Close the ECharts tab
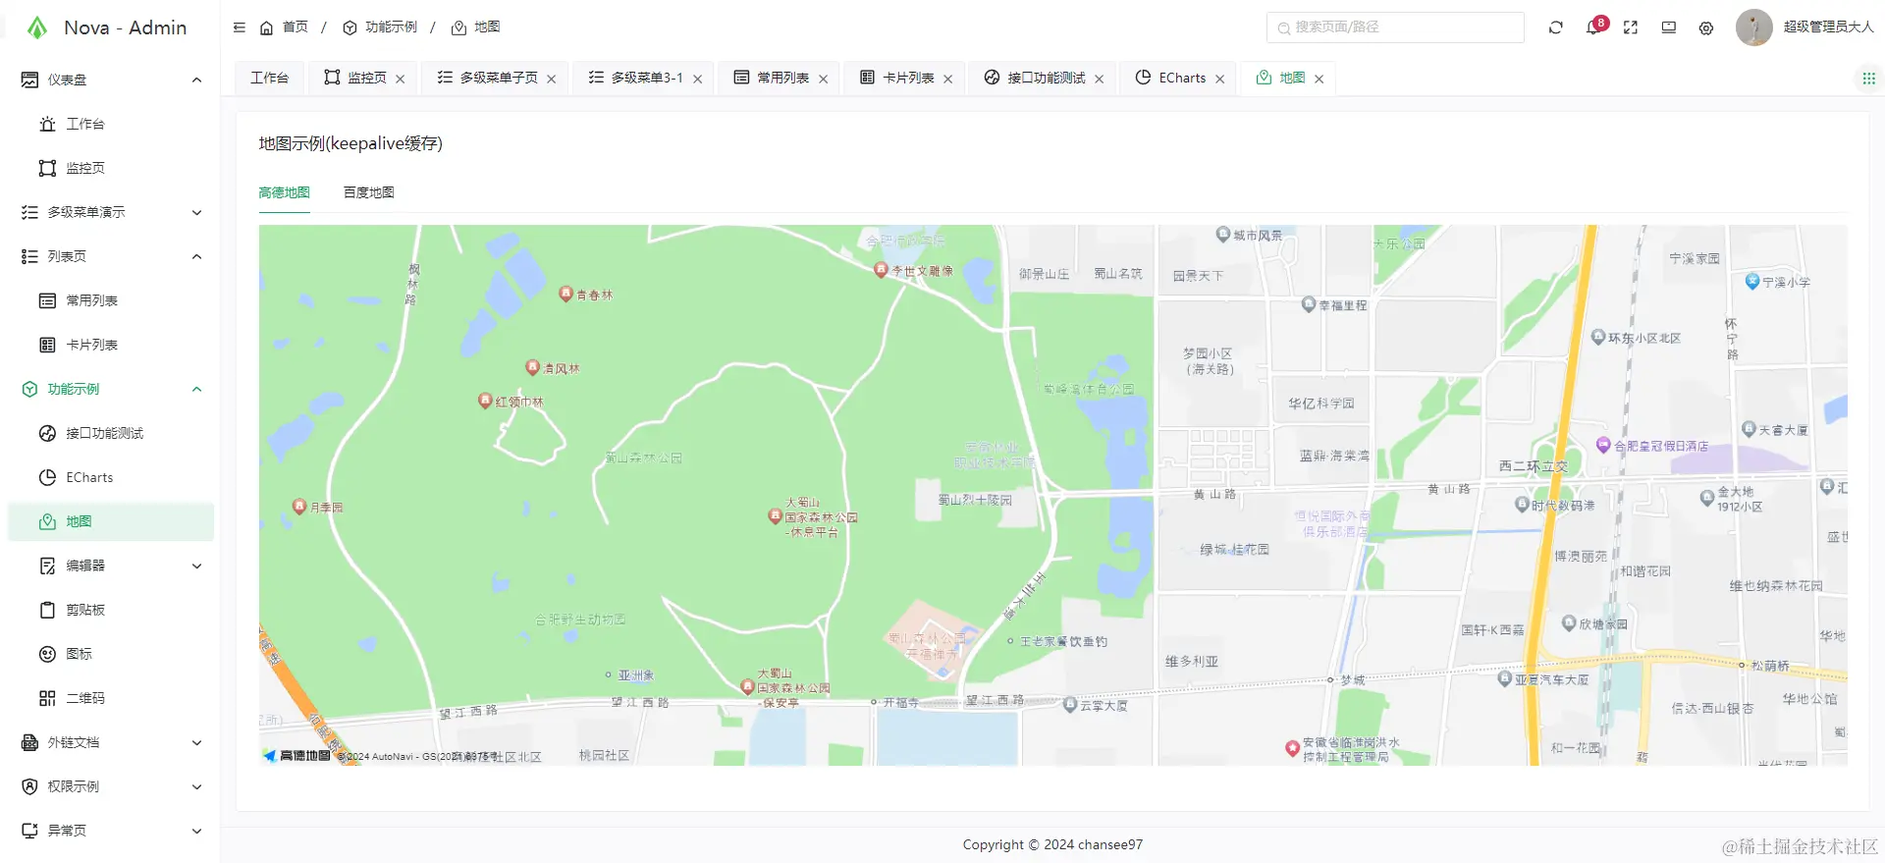Screen dimensions: 1885x863 [x=1220, y=79]
